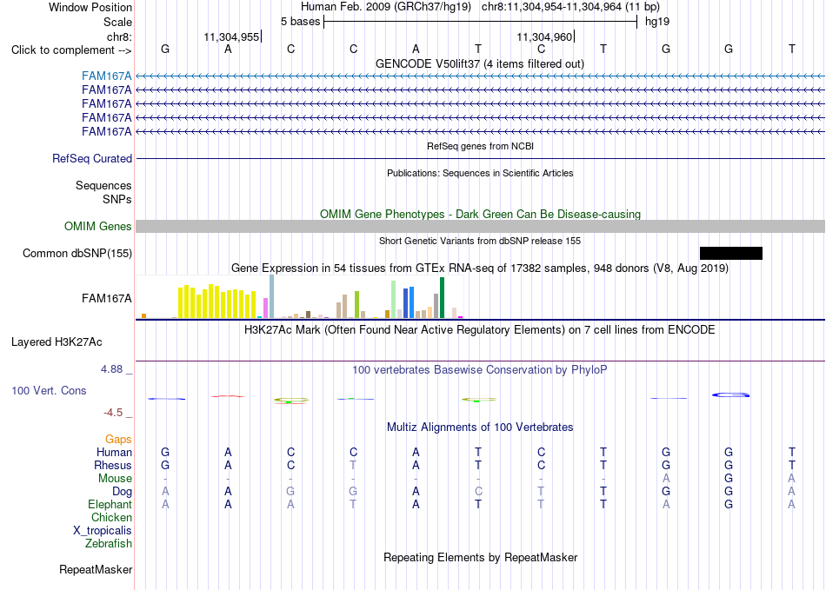Click the chr8:11,304,954-11,304,964 position text
The width and height of the screenshot is (826, 590).
click(570, 7)
